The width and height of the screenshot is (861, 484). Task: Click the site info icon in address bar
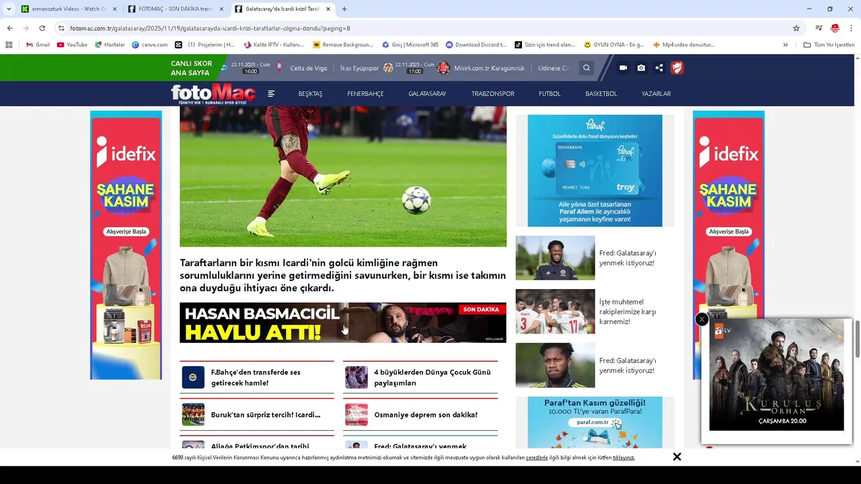click(x=61, y=28)
